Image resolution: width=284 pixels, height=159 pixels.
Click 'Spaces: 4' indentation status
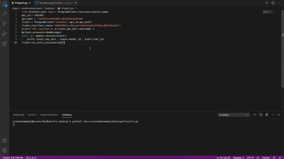(238, 158)
